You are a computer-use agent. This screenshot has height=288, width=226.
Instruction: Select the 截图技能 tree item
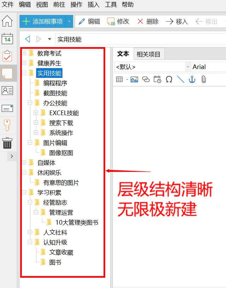tap(55, 93)
